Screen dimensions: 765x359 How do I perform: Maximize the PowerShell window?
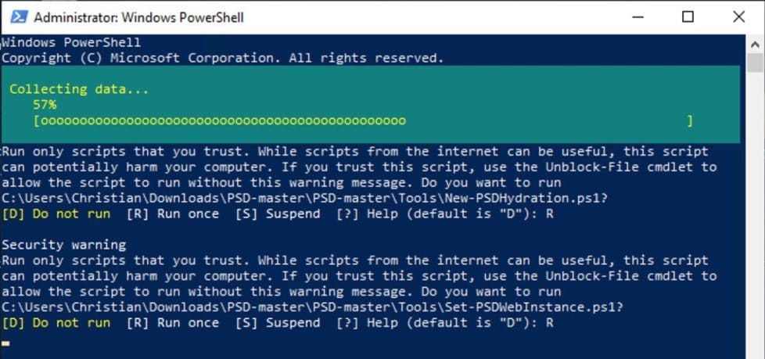tap(688, 17)
